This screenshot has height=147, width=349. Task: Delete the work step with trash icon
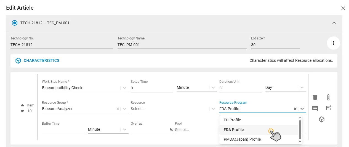pos(315,97)
